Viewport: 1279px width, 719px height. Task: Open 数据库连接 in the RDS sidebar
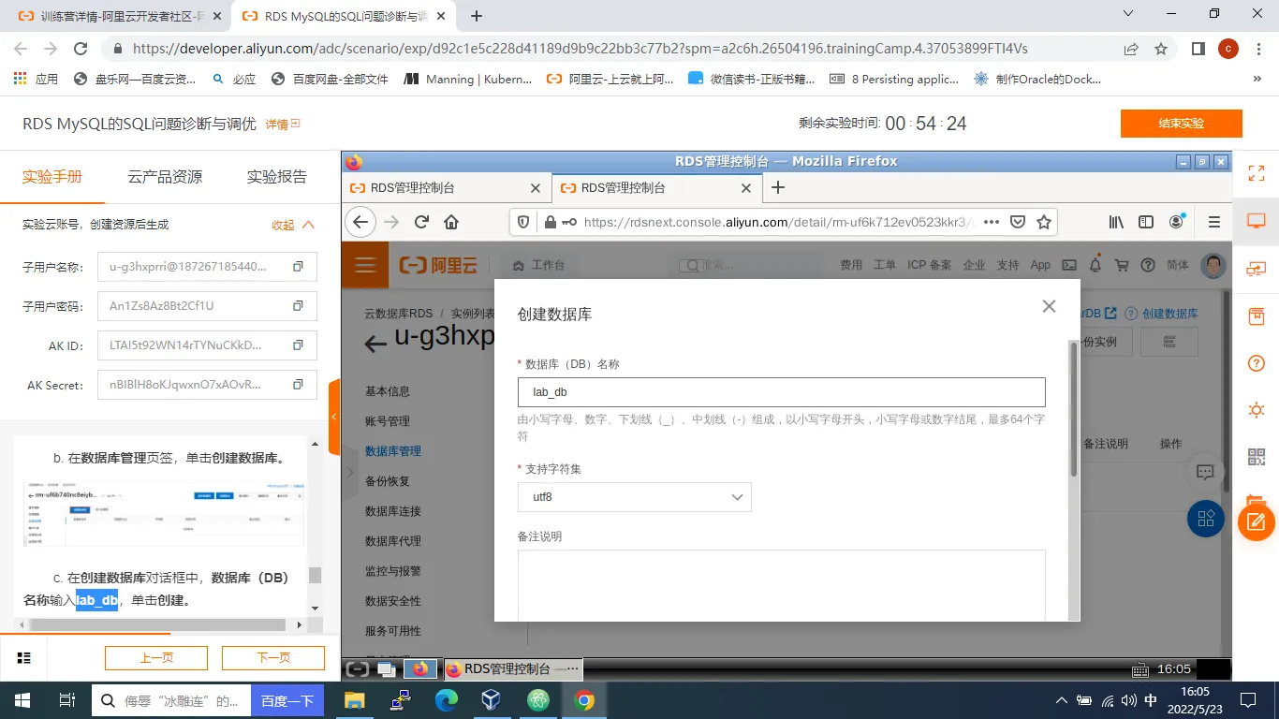[x=393, y=511]
